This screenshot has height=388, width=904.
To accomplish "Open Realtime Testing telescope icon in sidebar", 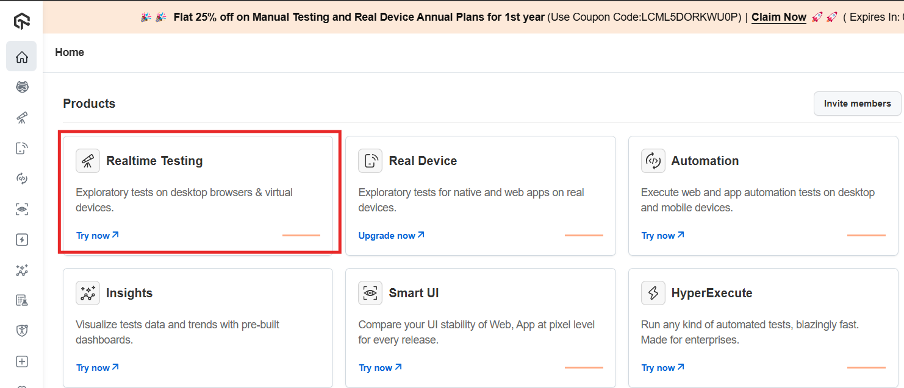I will tap(22, 118).
